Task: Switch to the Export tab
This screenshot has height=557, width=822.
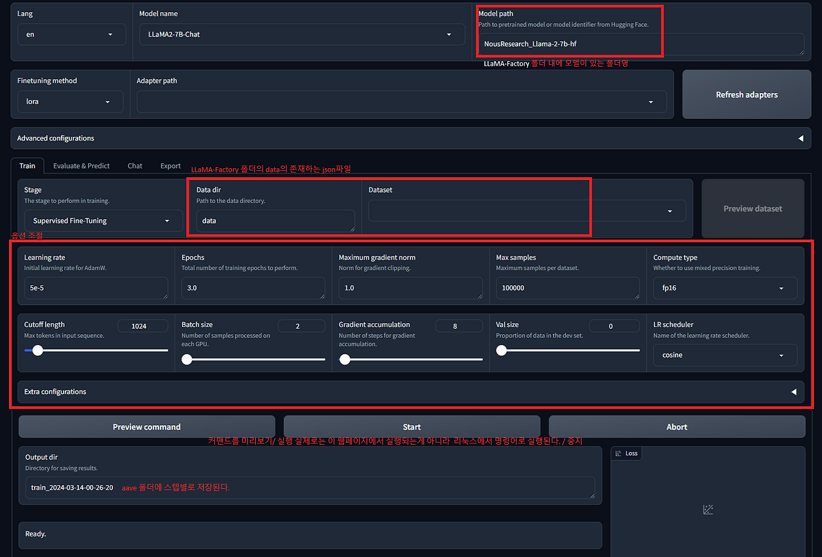Action: pyautogui.click(x=170, y=166)
